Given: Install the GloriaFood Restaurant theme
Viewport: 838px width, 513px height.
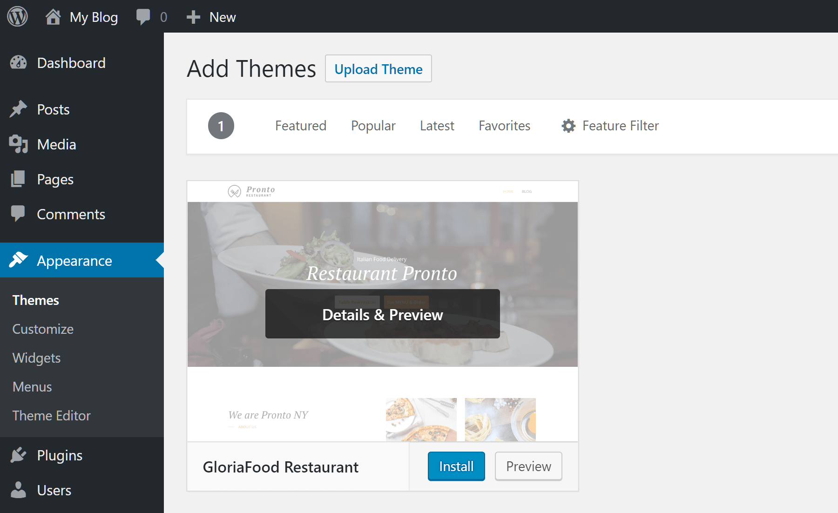Looking at the screenshot, I should [x=456, y=466].
